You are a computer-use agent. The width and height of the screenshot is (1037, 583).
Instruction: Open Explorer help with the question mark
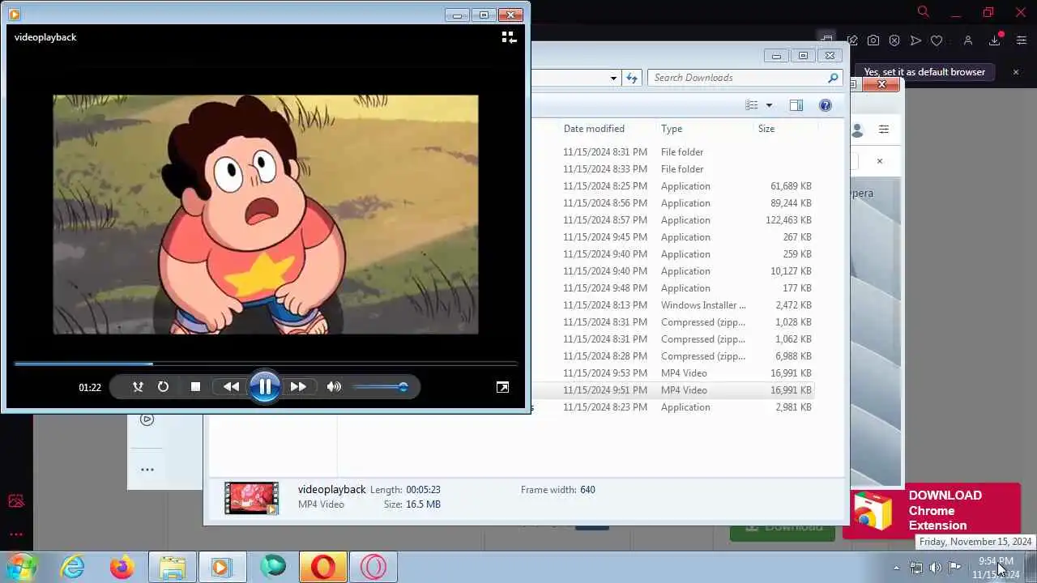click(825, 105)
